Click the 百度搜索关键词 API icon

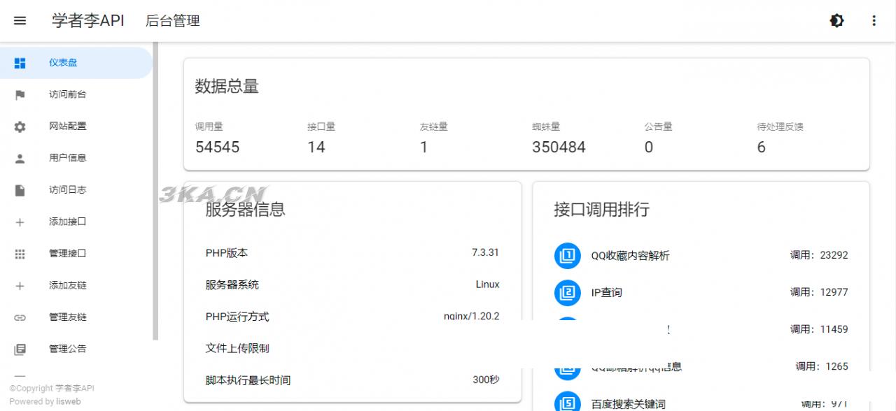tap(567, 401)
